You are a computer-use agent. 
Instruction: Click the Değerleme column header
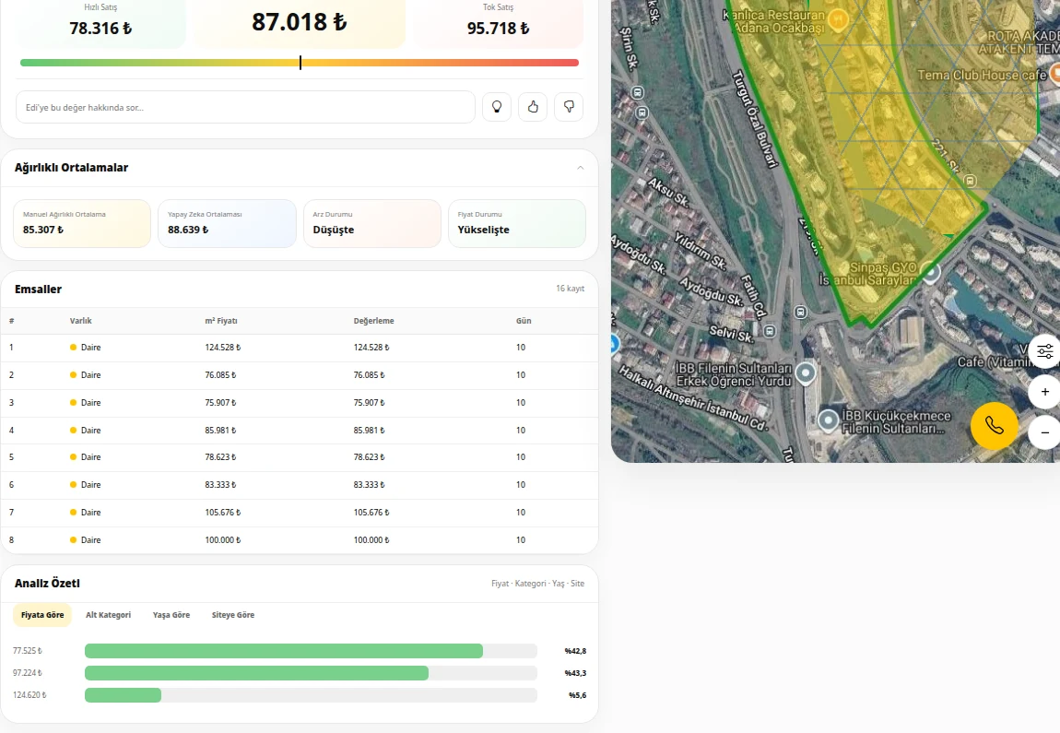(374, 321)
